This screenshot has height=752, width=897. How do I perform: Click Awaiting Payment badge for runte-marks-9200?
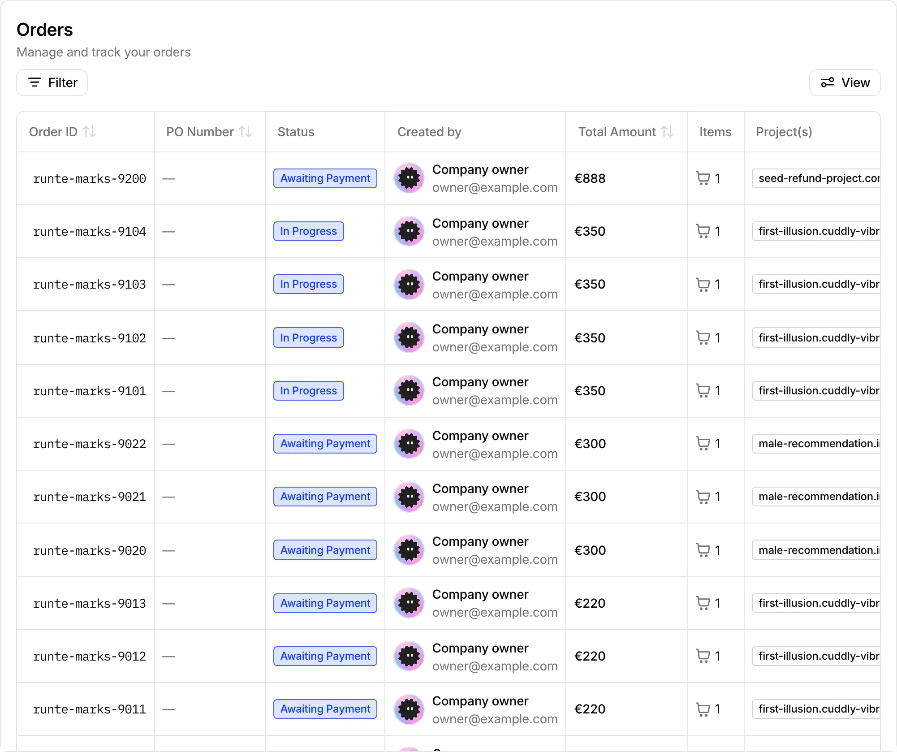click(325, 178)
